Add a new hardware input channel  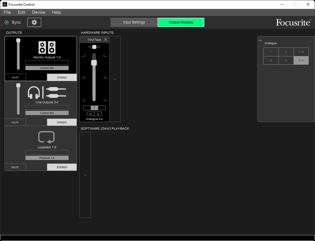point(115,79)
